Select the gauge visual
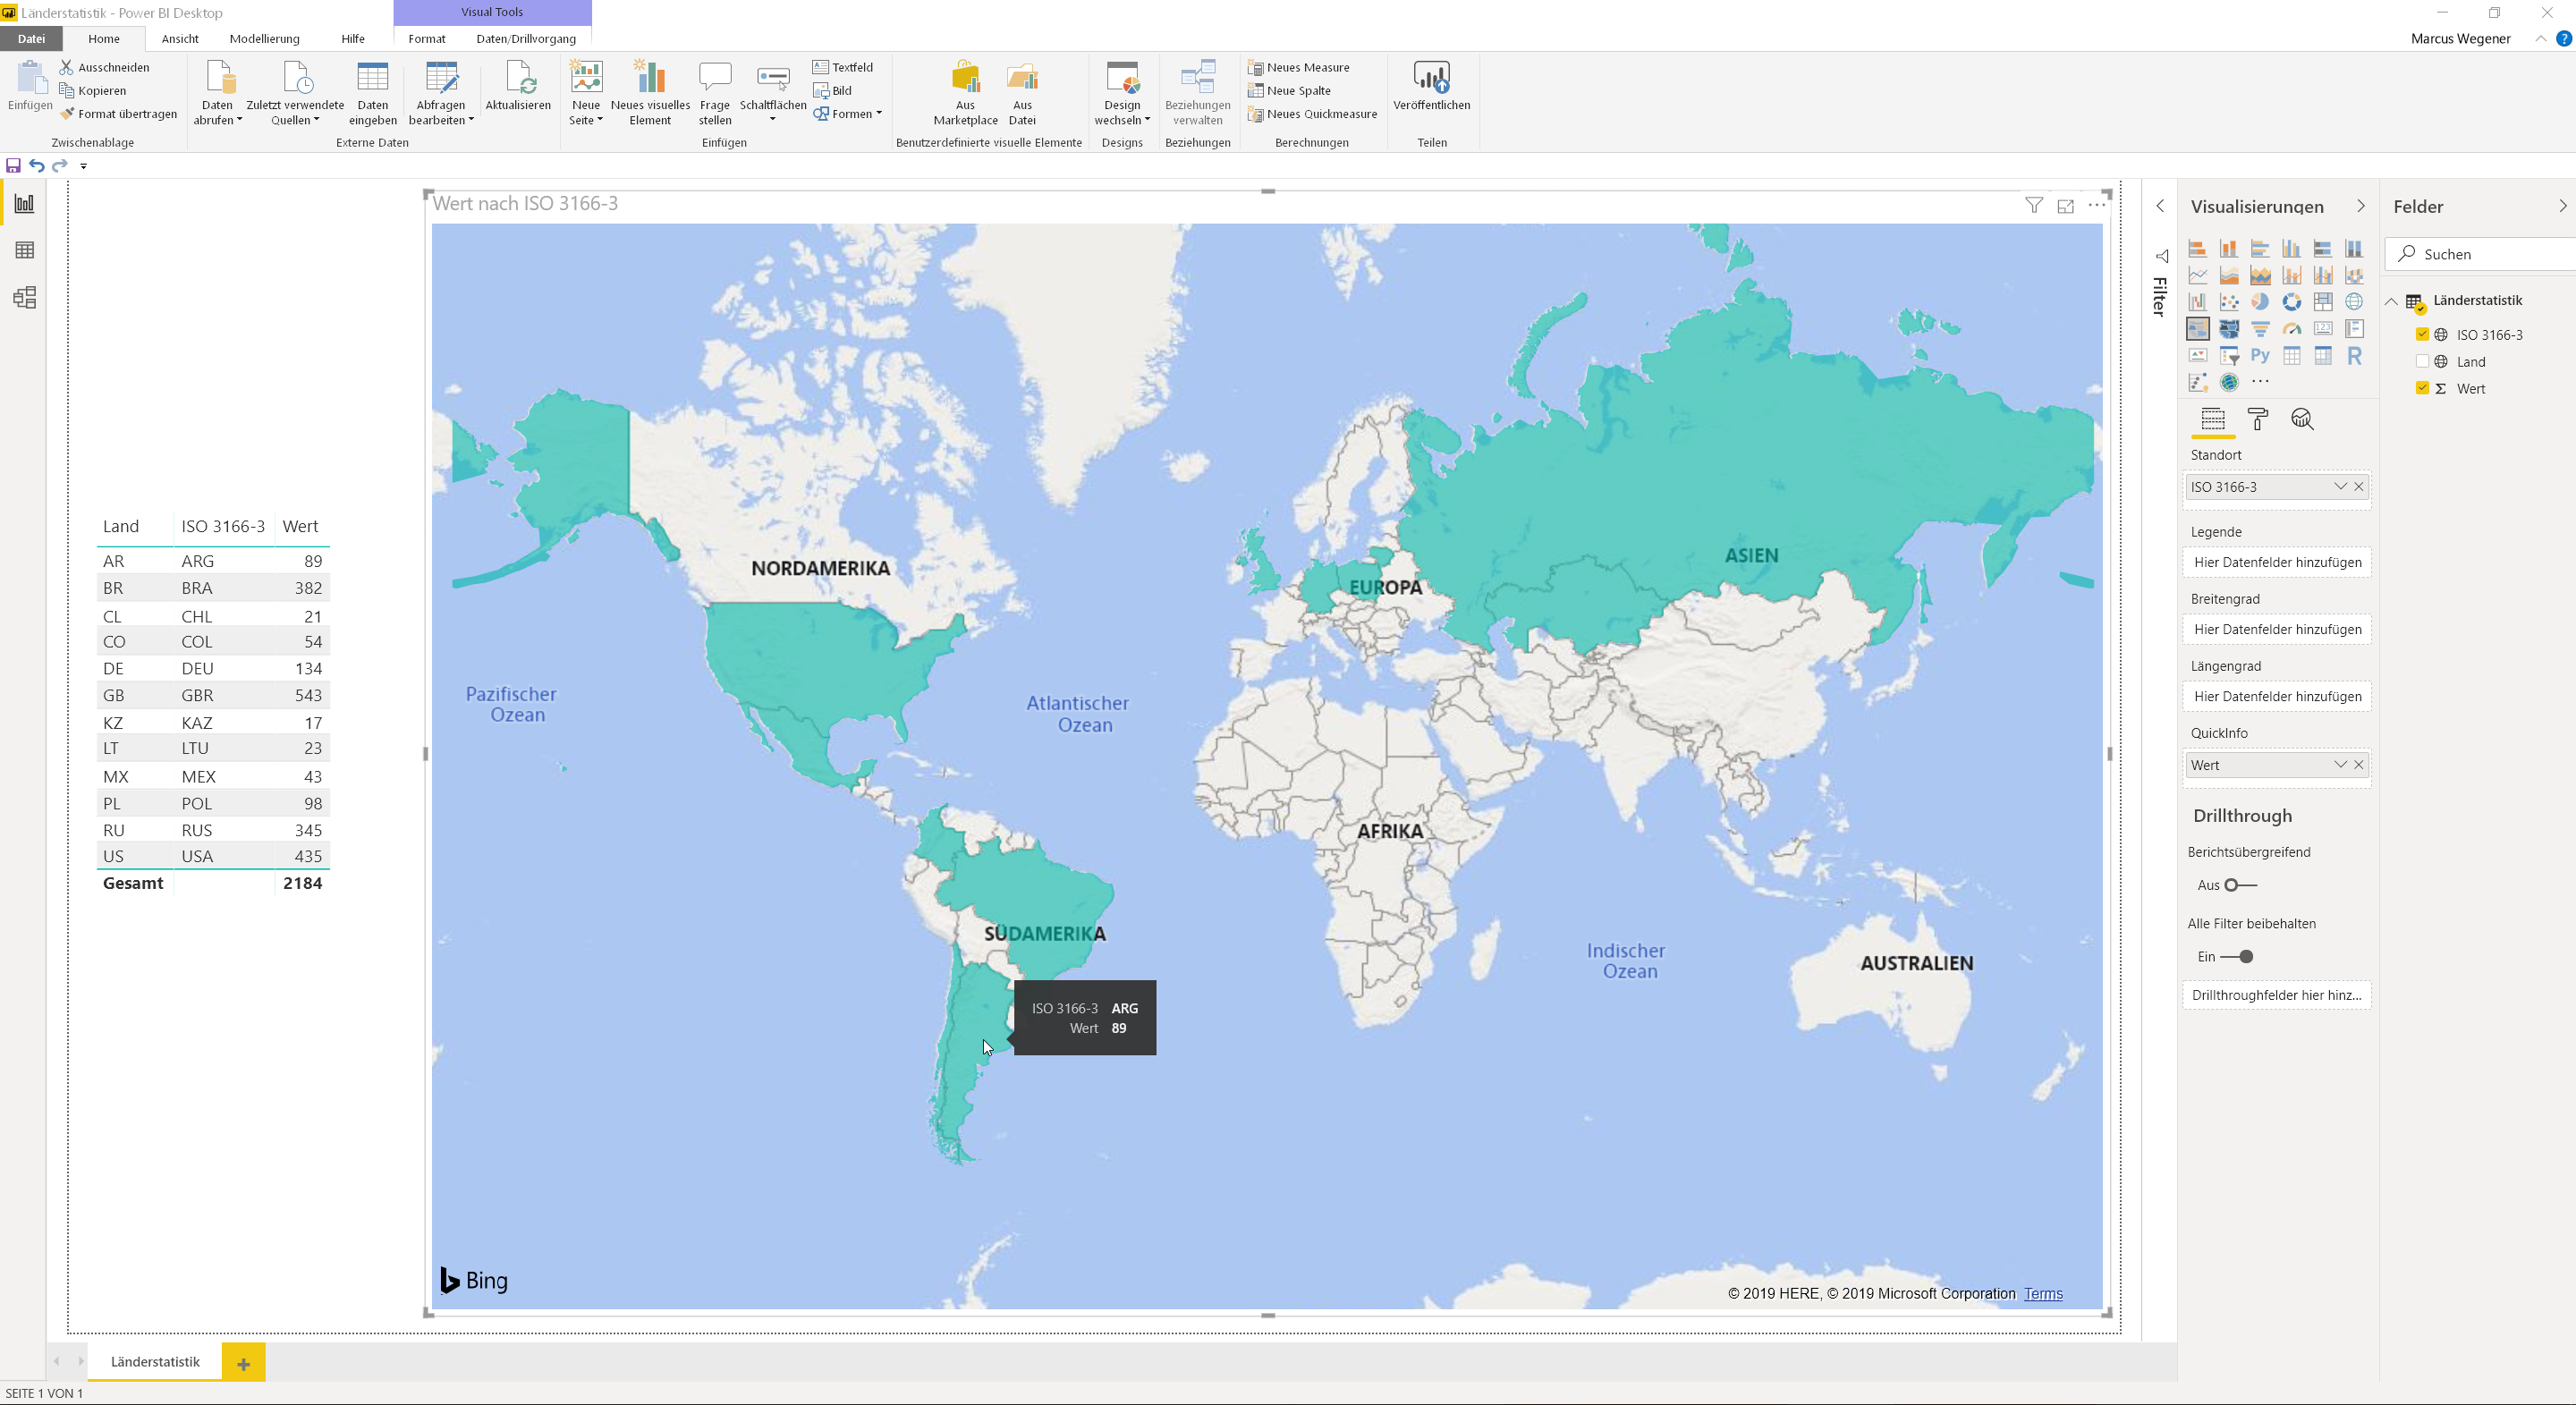The image size is (2576, 1405). [2291, 329]
